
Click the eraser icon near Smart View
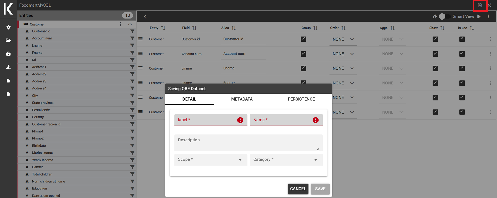point(435,16)
